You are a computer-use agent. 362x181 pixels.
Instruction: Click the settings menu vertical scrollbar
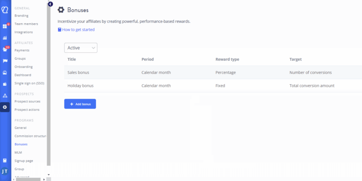(x=49, y=85)
